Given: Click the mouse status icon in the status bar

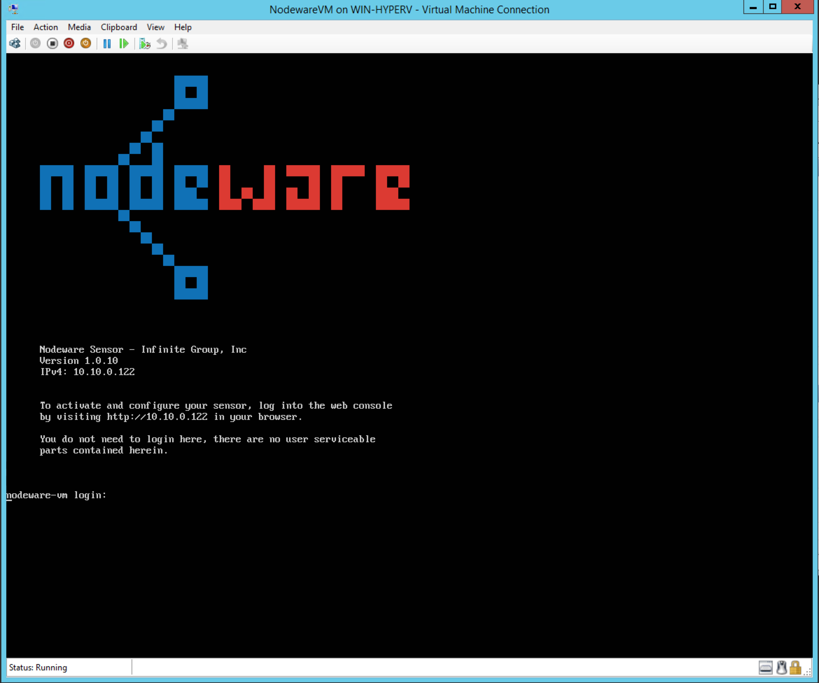Looking at the screenshot, I should [x=781, y=667].
